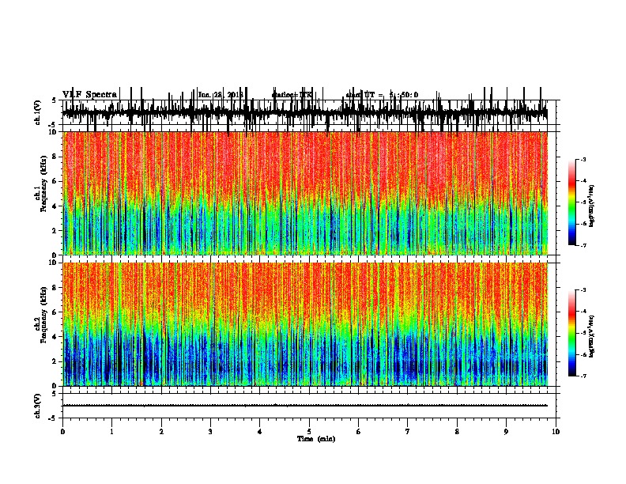Click the 'ch.3(V)' waveform axis label
This screenshot has width=626, height=484.
coord(38,406)
